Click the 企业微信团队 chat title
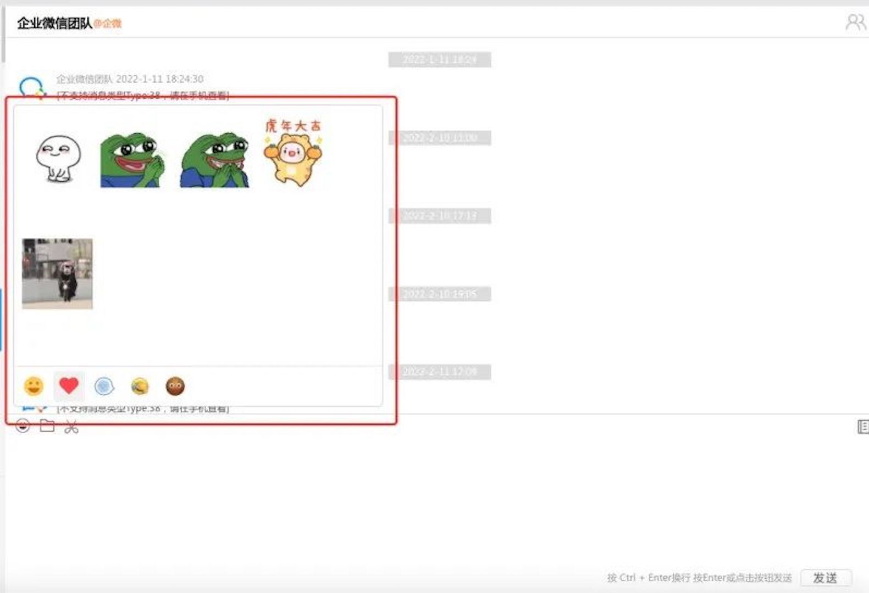869x593 pixels. point(54,23)
